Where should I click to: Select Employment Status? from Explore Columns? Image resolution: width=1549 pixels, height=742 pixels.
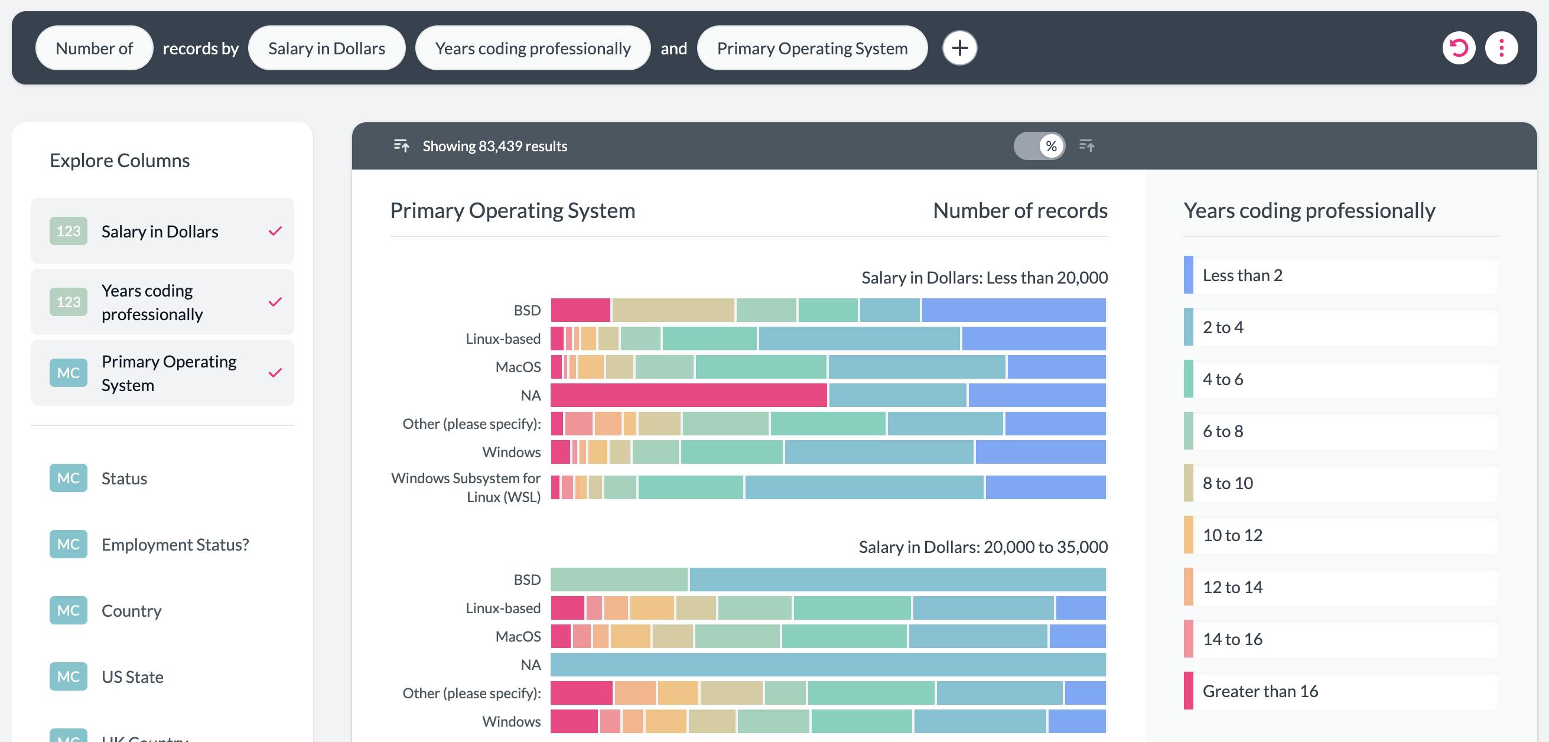pyautogui.click(x=175, y=544)
